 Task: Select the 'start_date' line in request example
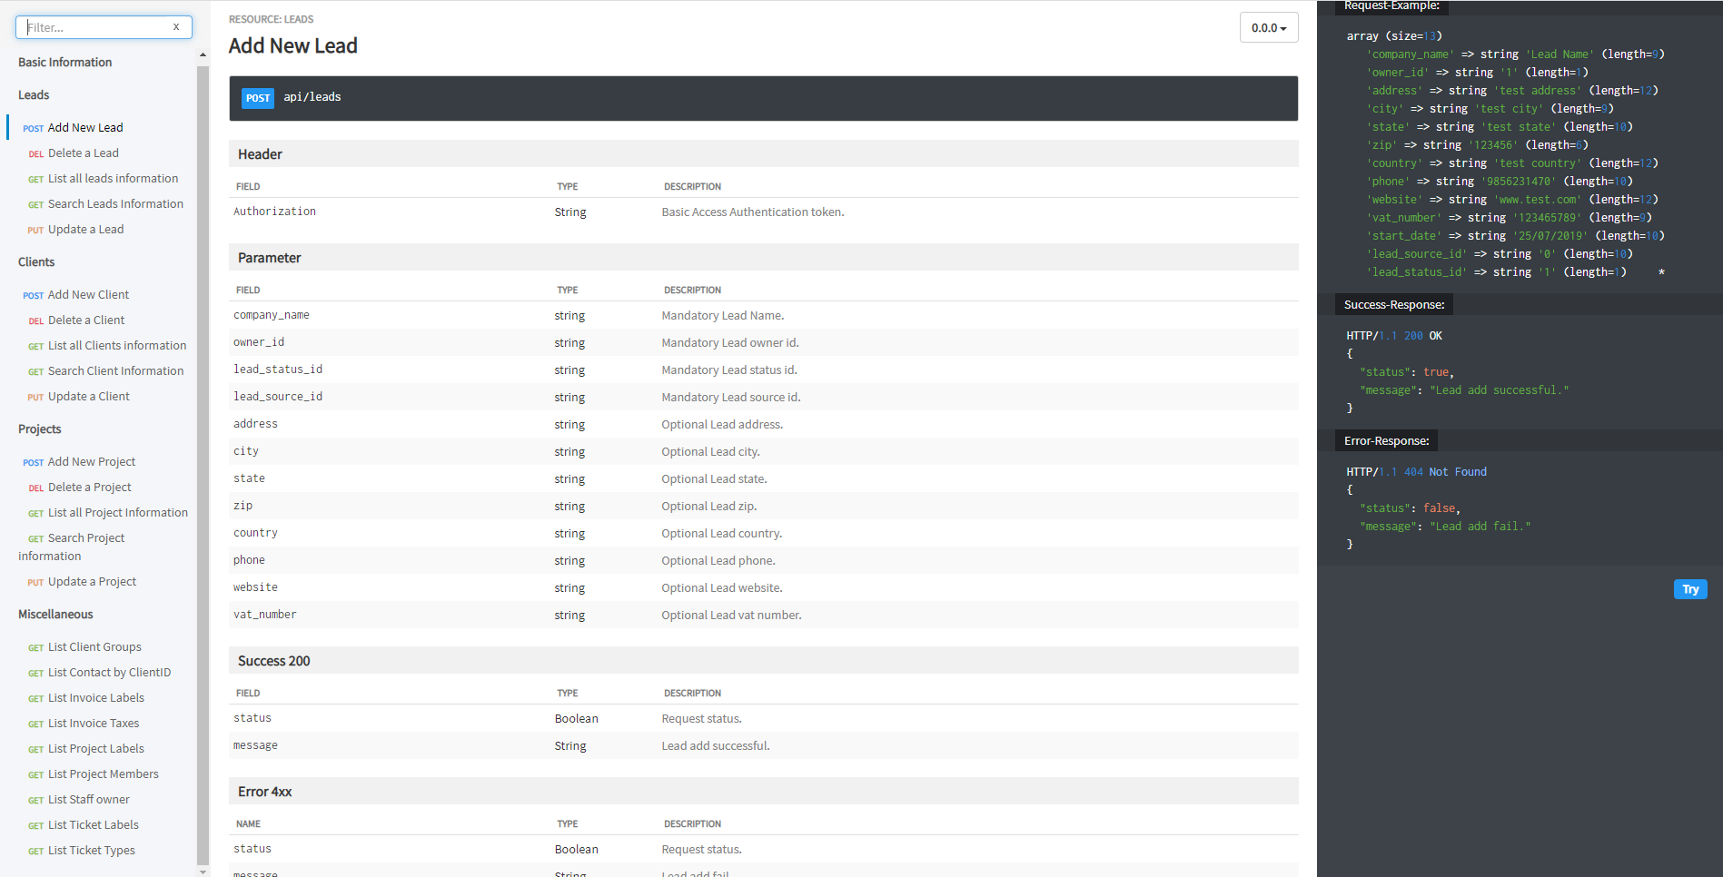click(1515, 236)
